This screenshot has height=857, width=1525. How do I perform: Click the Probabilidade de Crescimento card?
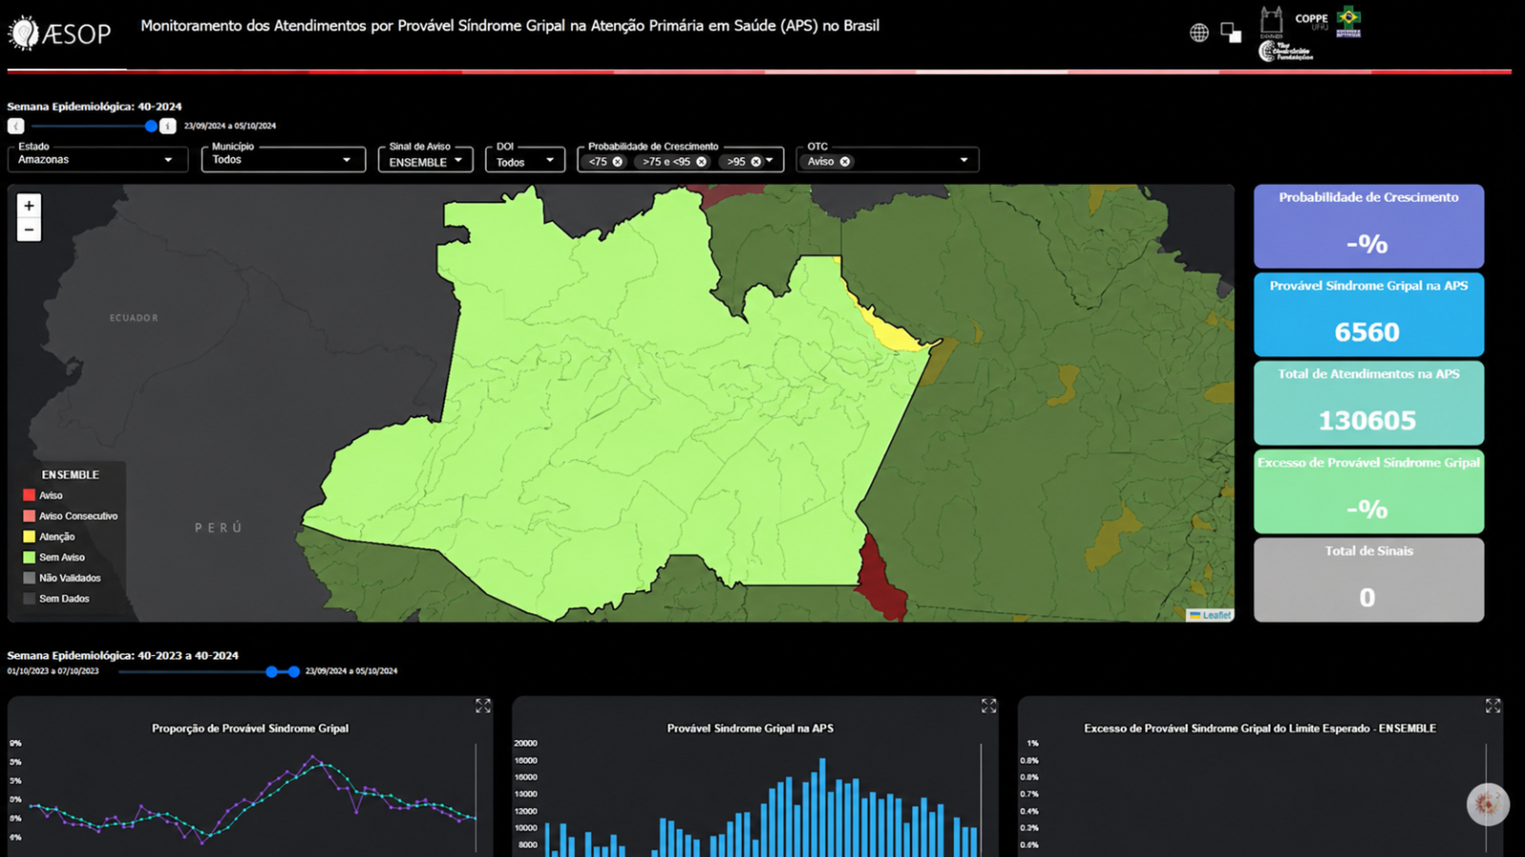(x=1369, y=226)
